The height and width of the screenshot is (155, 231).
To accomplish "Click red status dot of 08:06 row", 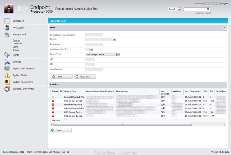I will pos(53,101).
